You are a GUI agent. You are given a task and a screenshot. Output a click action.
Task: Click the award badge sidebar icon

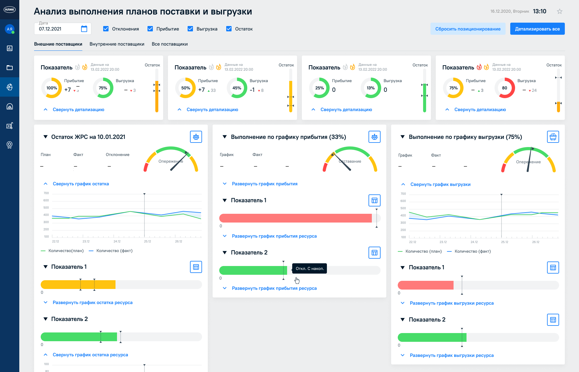point(10,145)
